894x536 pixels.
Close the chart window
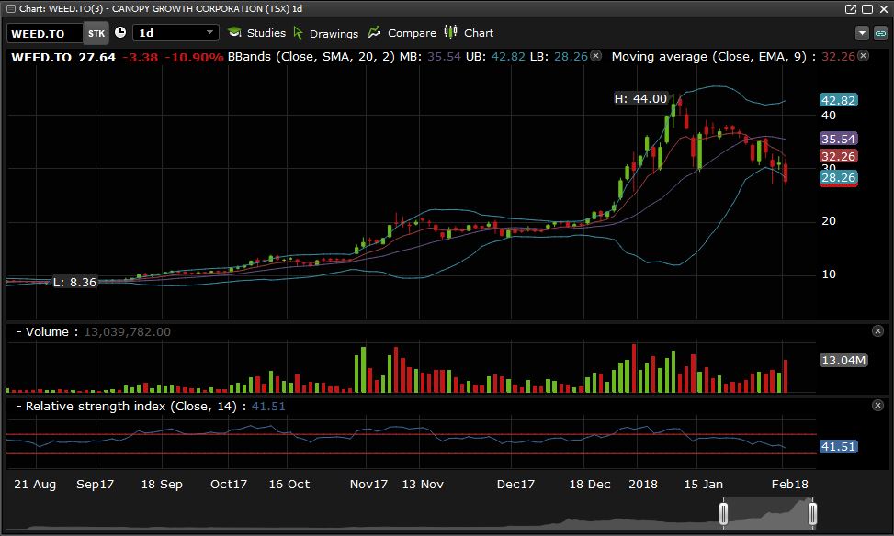(x=884, y=8)
